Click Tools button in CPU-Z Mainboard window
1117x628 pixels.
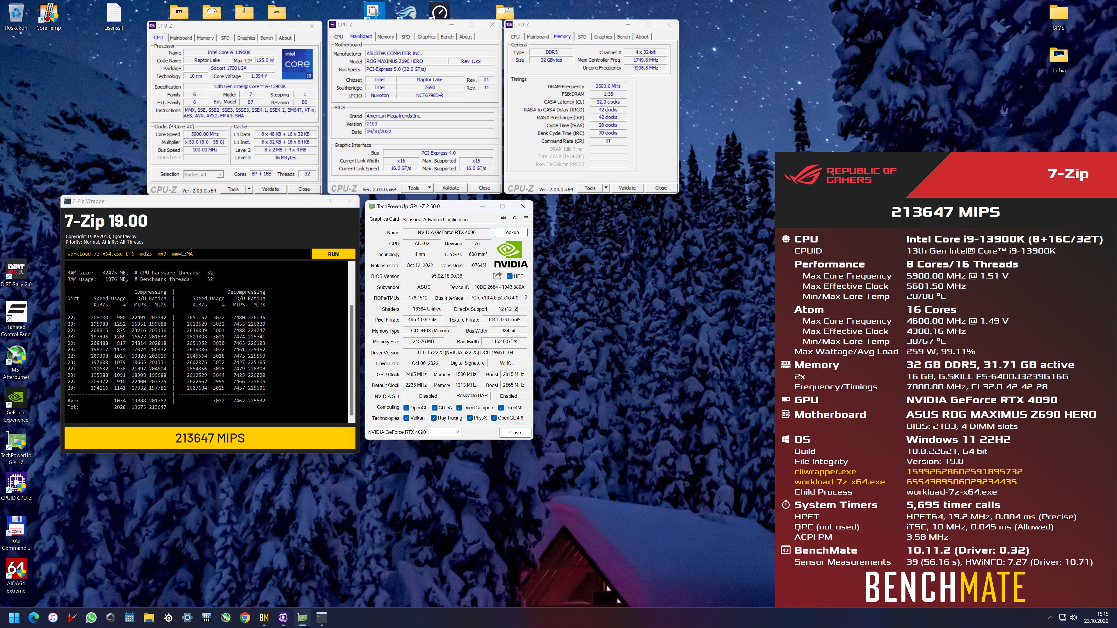(413, 188)
